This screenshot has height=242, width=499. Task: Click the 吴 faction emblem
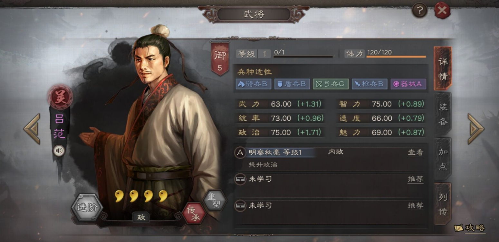[60, 97]
